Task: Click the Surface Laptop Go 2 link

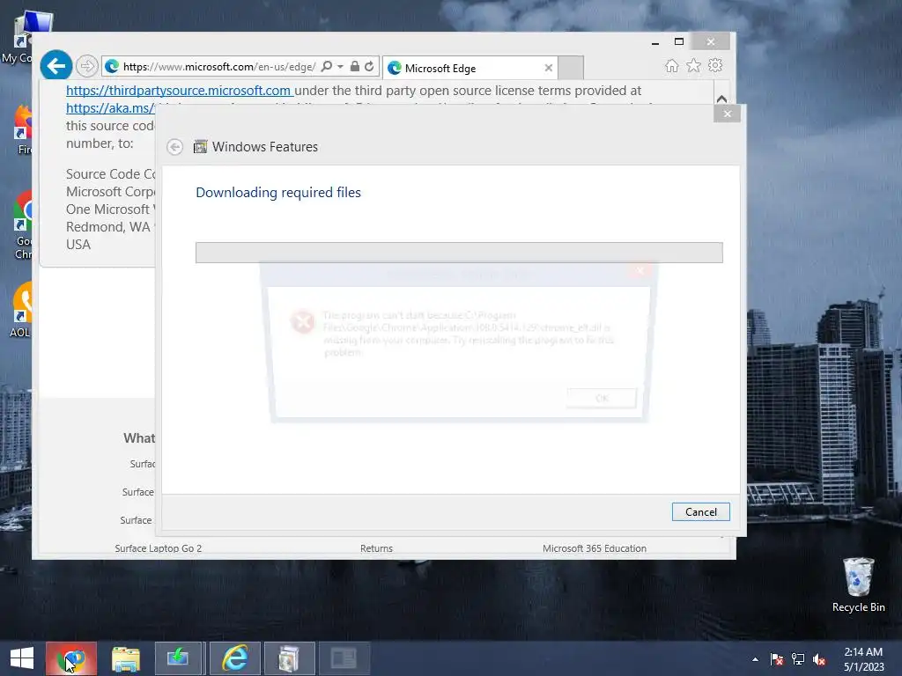Action: click(x=159, y=548)
